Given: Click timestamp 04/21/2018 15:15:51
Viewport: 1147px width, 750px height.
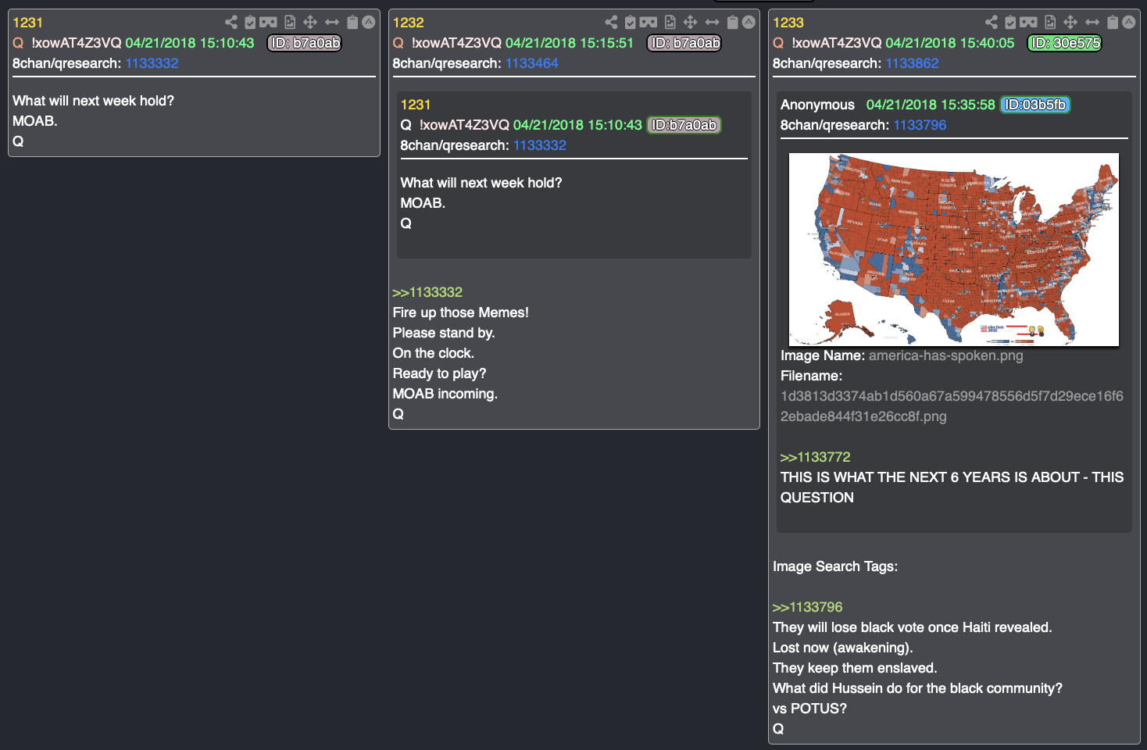Looking at the screenshot, I should [569, 43].
